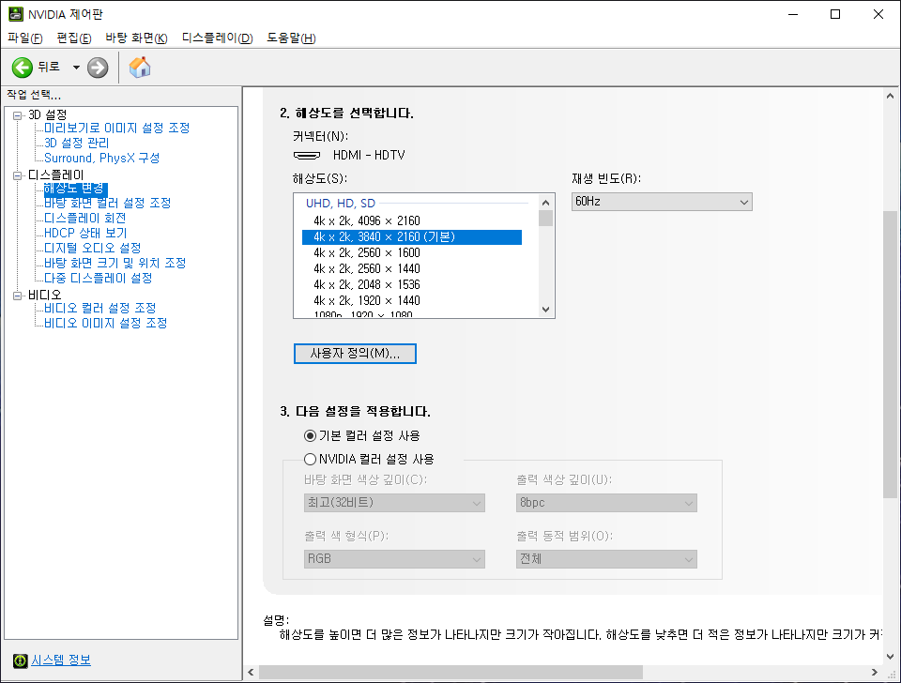Open 디스플레이 회전
The image size is (901, 683).
[x=85, y=218]
